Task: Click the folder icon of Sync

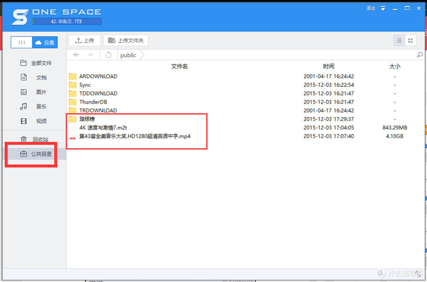Action: [x=72, y=85]
